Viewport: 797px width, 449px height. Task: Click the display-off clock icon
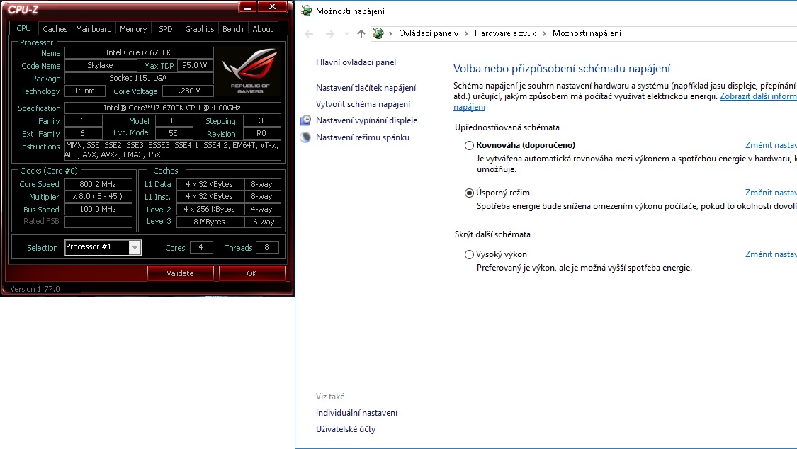click(x=305, y=120)
